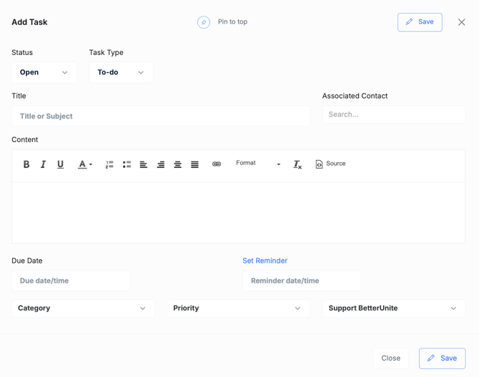This screenshot has height=377, width=479.
Task: Open the Format paragraph style dropdown
Action: pyautogui.click(x=257, y=164)
